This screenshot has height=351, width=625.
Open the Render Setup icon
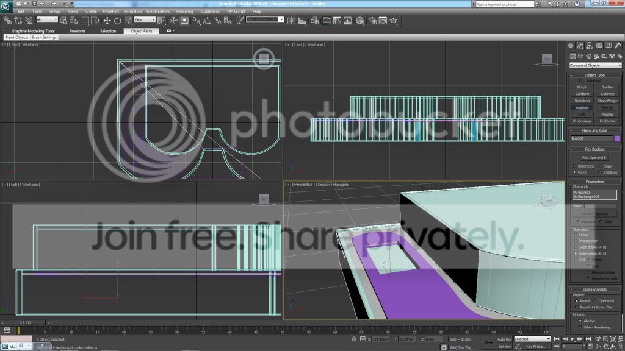pos(372,21)
